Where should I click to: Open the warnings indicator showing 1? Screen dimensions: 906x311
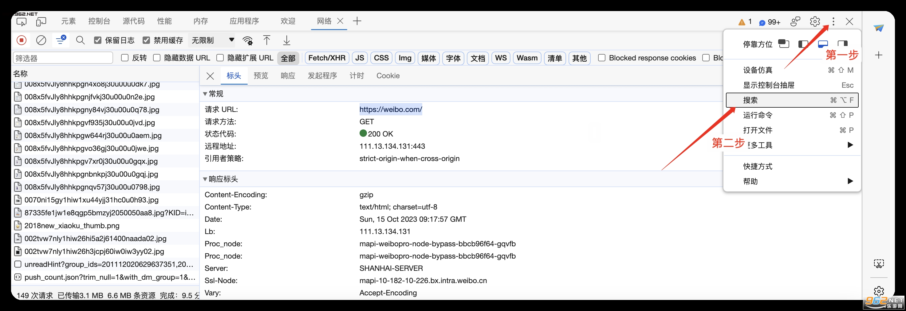pos(745,22)
